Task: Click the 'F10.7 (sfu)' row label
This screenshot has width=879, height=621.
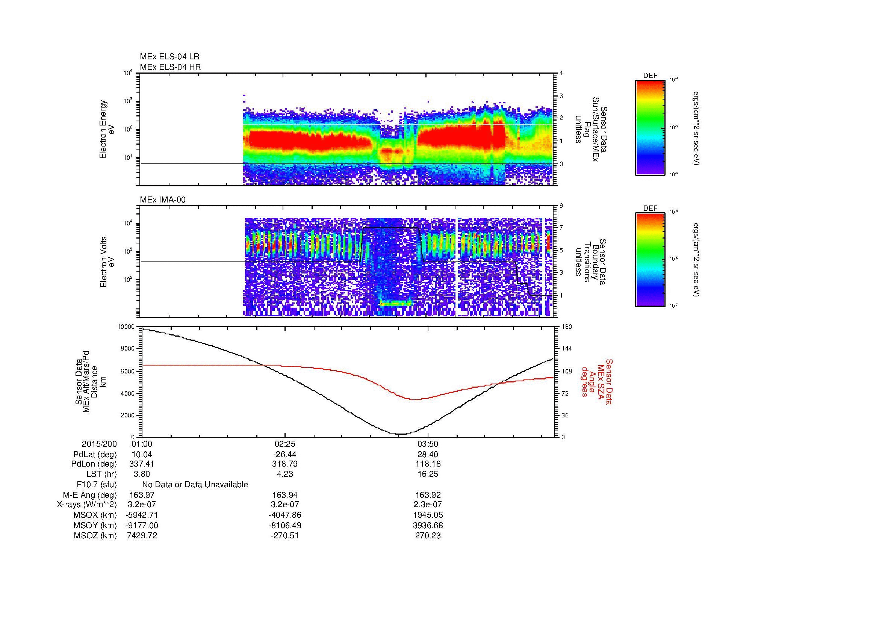Action: coord(97,485)
